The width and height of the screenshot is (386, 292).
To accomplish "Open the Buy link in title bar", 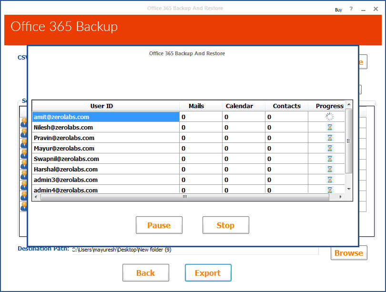I will 338,10.
